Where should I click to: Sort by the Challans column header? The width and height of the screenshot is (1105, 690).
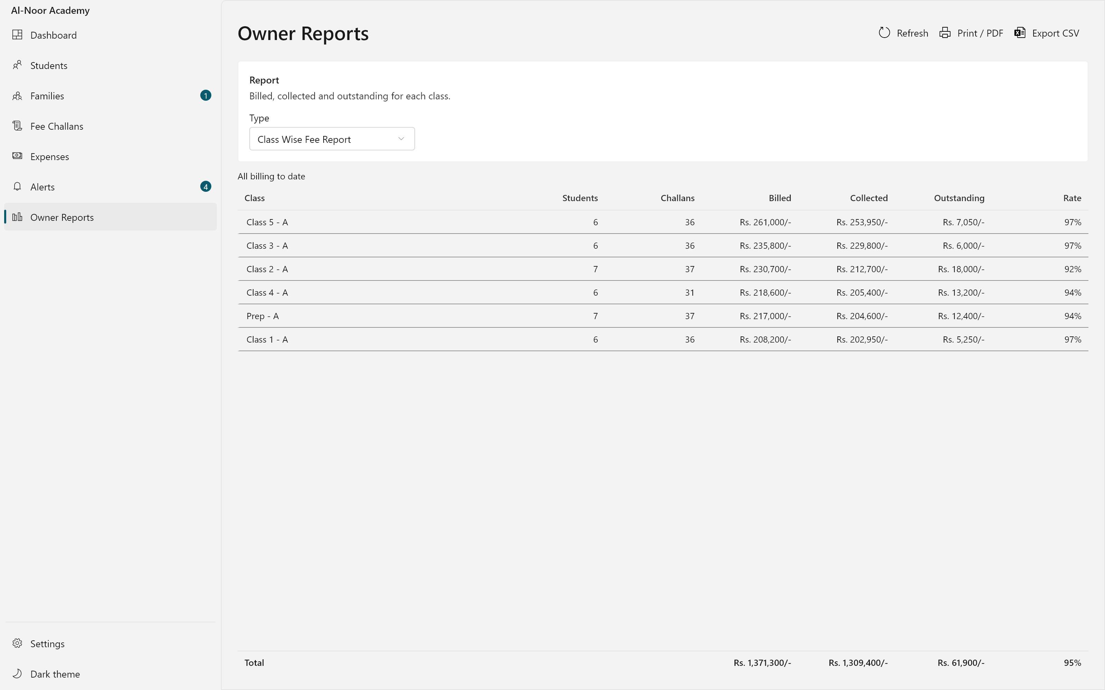pos(678,198)
